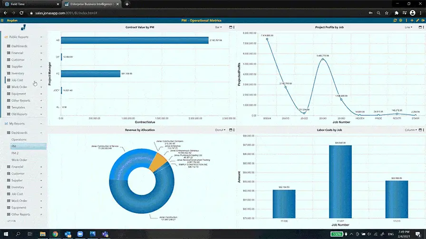The height and width of the screenshot is (239, 426).
Task: Expand Job Cost under Public Reports
Action: [x=41, y=80]
